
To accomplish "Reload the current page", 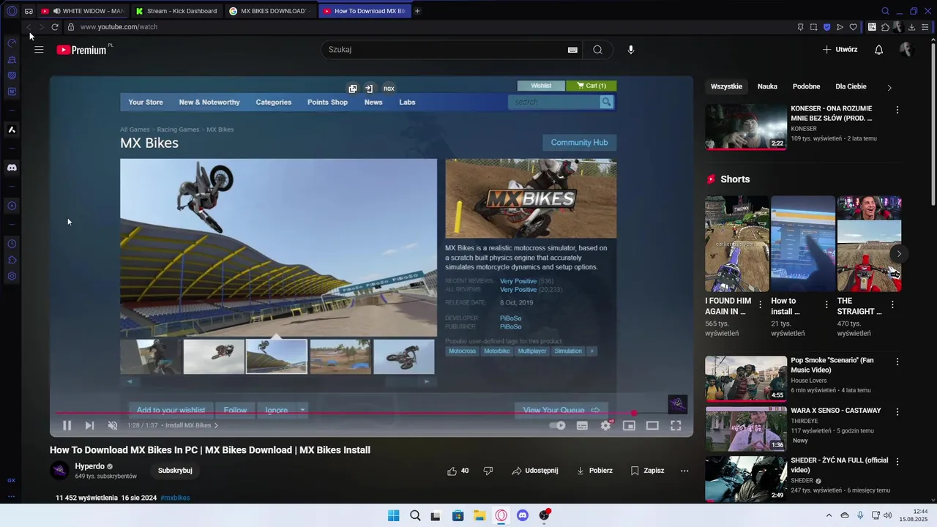I will tap(55, 27).
